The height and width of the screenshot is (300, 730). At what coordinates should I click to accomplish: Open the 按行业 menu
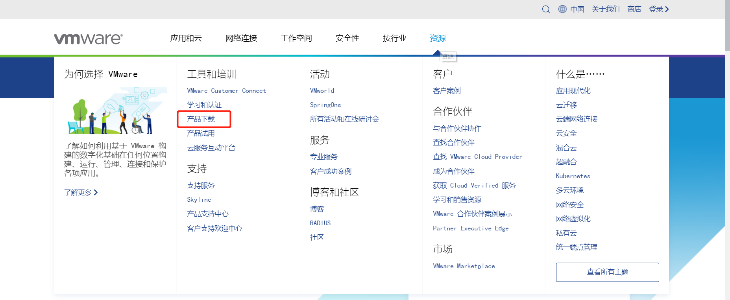point(394,38)
